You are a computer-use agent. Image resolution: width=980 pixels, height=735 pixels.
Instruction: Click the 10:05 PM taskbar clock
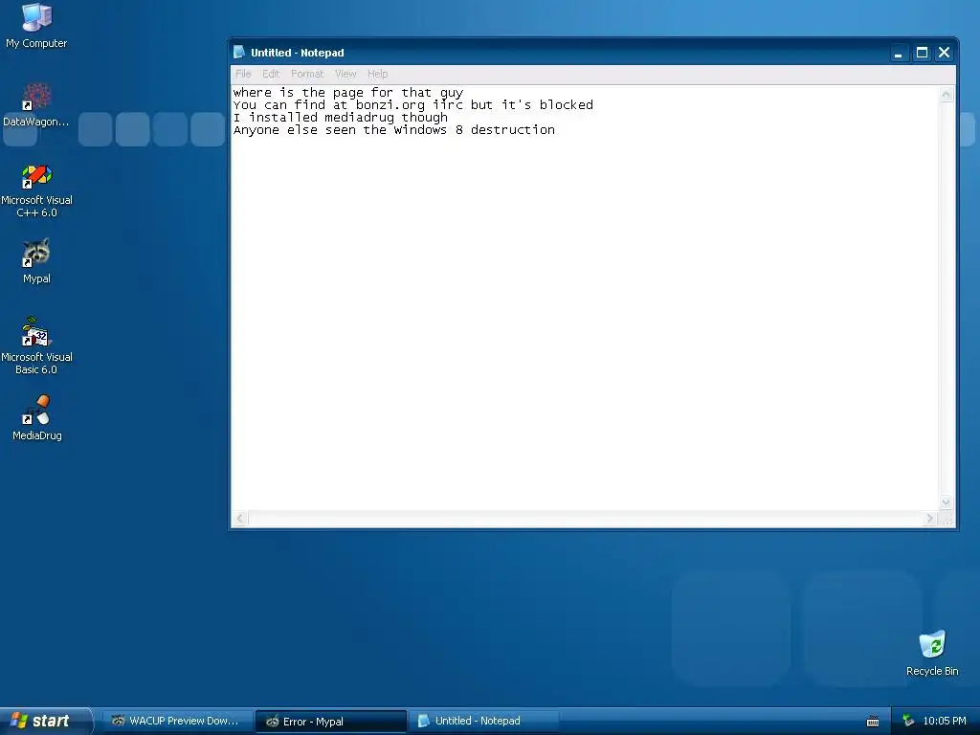[945, 721]
